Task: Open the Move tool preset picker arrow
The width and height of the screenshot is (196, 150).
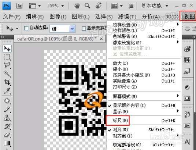Action: (x=17, y=28)
